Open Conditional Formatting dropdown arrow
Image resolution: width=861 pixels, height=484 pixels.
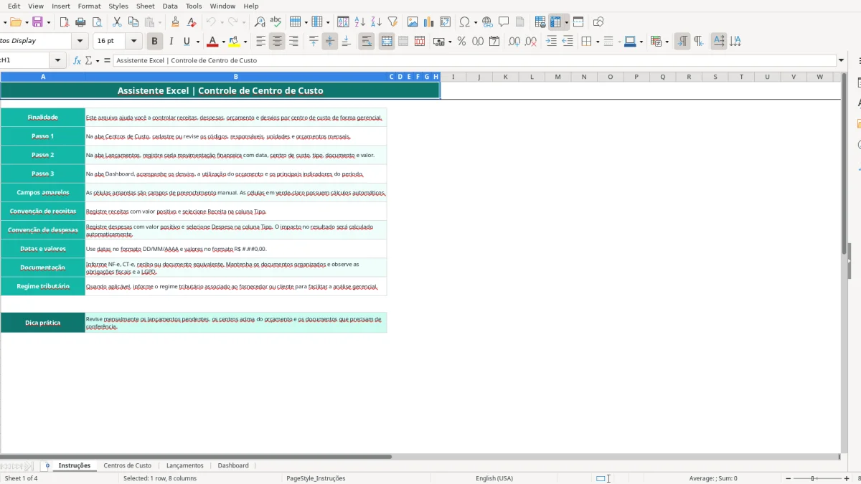(x=667, y=42)
